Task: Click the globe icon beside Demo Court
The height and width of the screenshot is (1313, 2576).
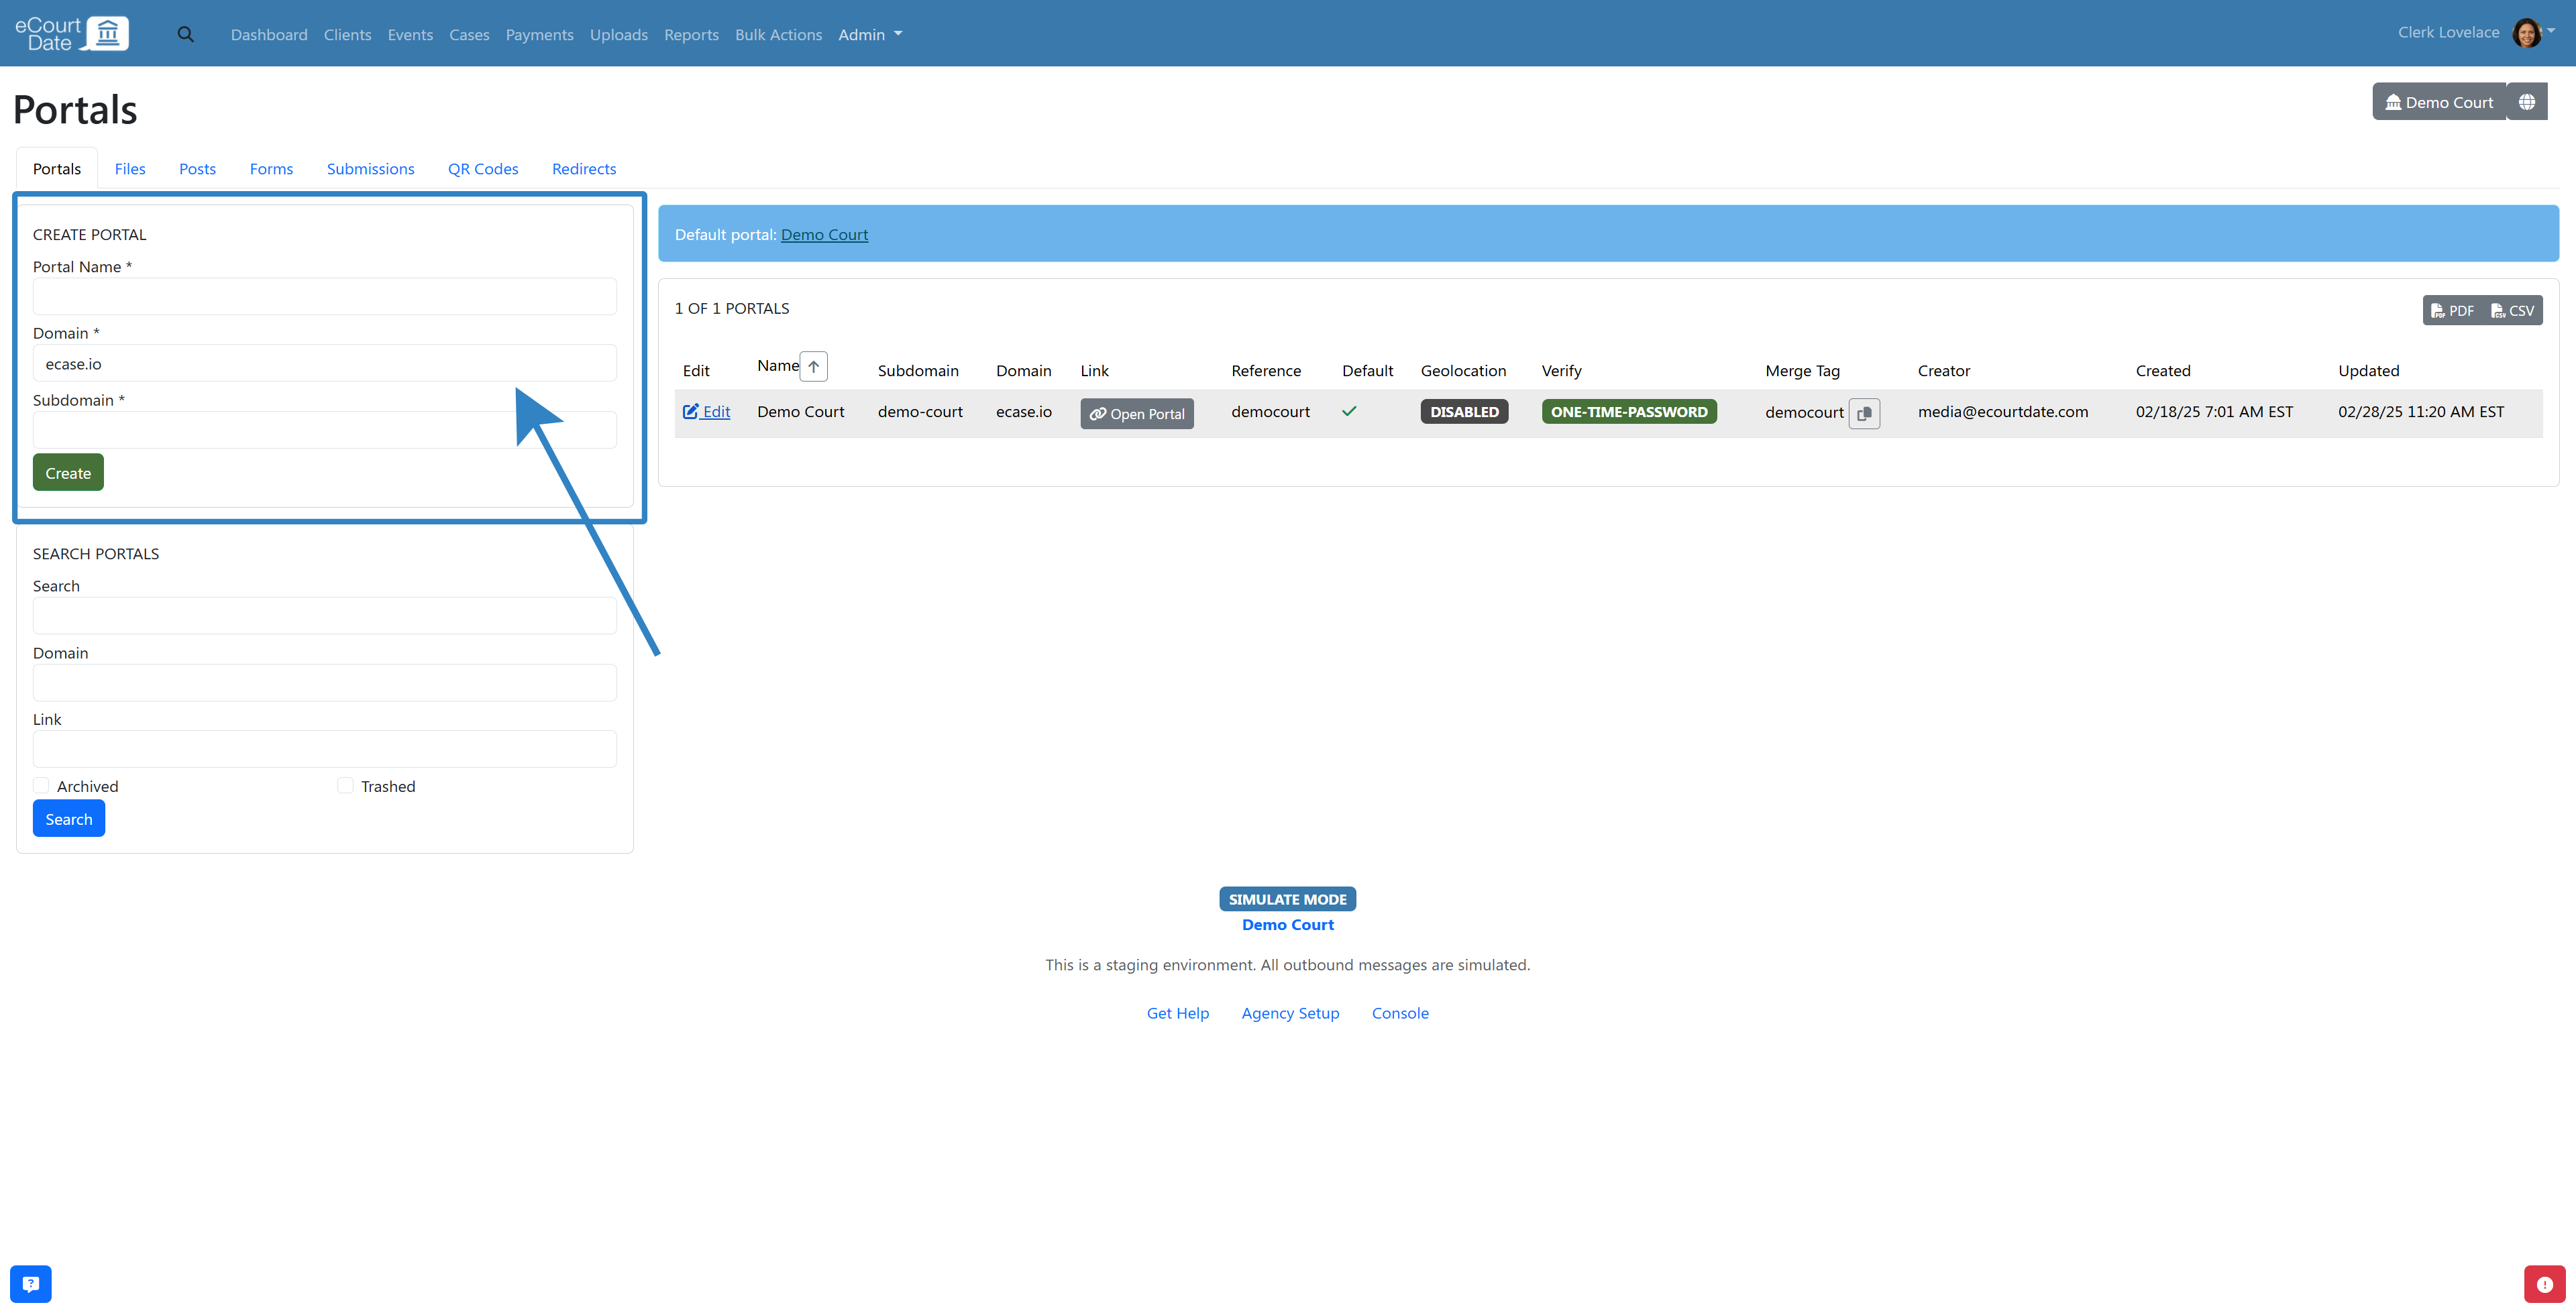Action: pyautogui.click(x=2527, y=102)
